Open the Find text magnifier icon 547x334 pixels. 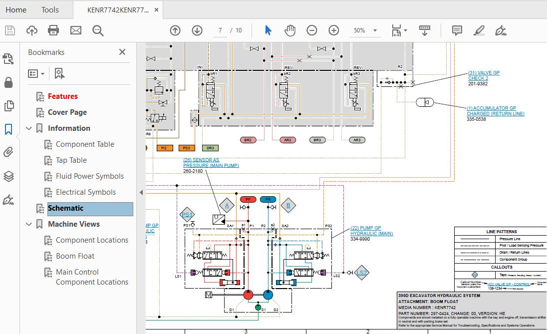98,31
